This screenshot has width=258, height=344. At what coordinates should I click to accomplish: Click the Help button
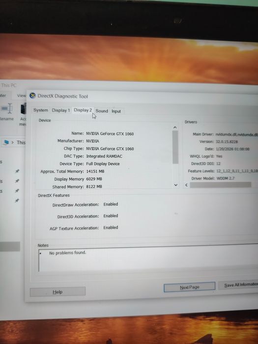[57, 292]
